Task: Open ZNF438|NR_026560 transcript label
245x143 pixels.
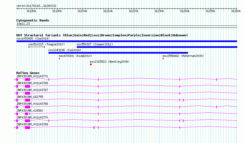Action: pos(30,111)
